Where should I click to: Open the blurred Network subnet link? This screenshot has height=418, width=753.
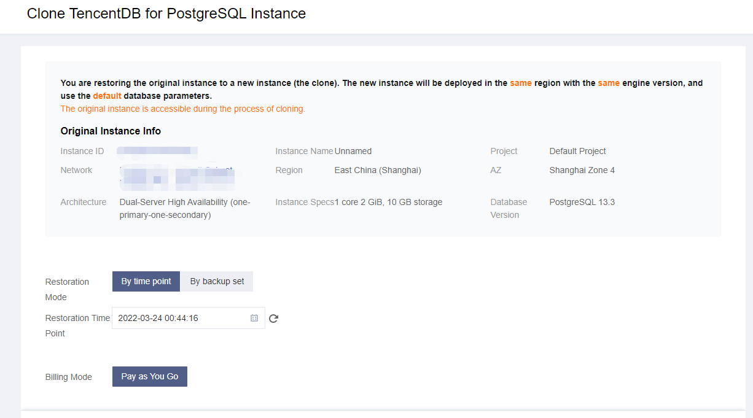pyautogui.click(x=177, y=175)
